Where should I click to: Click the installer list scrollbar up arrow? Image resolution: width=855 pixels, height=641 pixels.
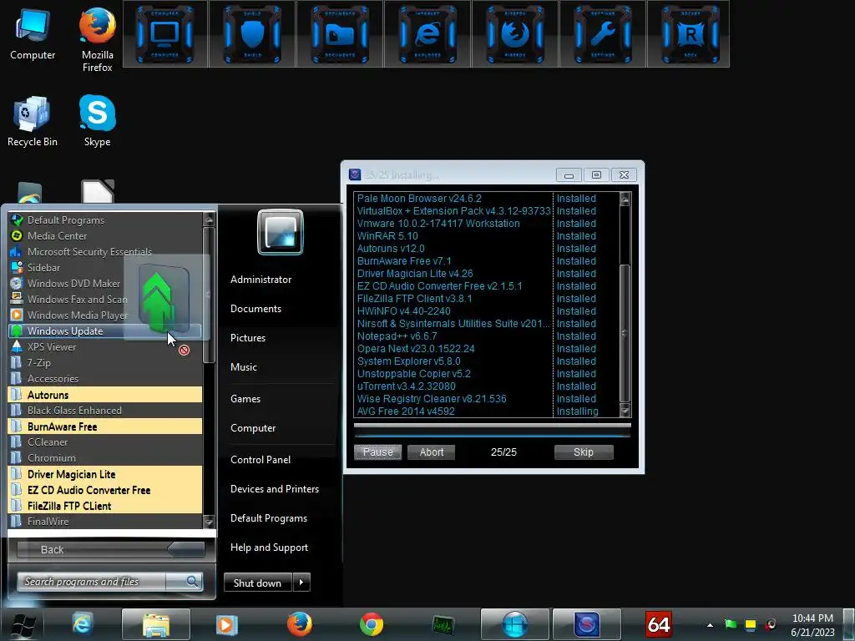pos(625,199)
